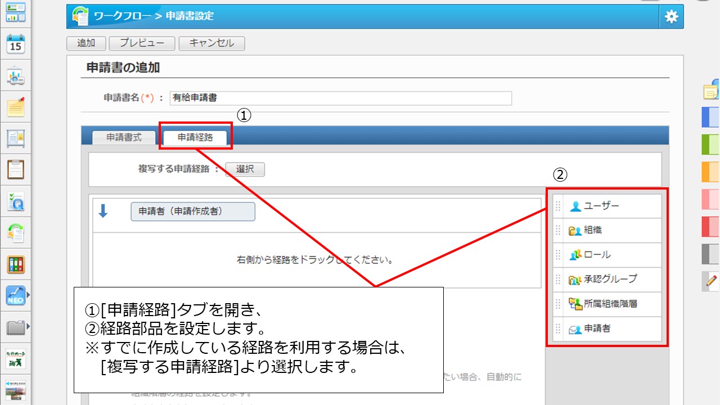This screenshot has width=720, height=405.
Task: Click the drag handle beside 所属組織階層
Action: (558, 304)
